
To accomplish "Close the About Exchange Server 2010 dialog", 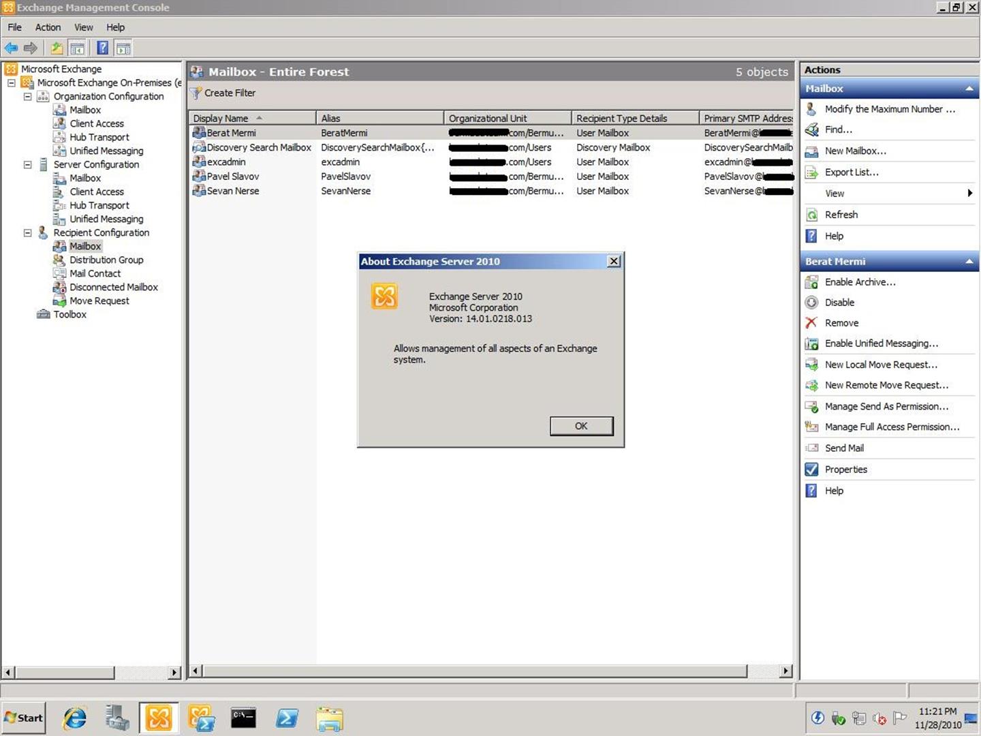I will [x=614, y=261].
